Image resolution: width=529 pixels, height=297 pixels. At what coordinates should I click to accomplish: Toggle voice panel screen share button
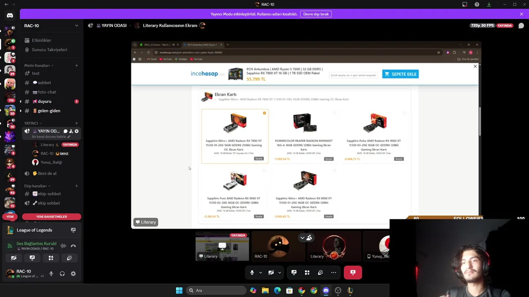(x=32, y=258)
